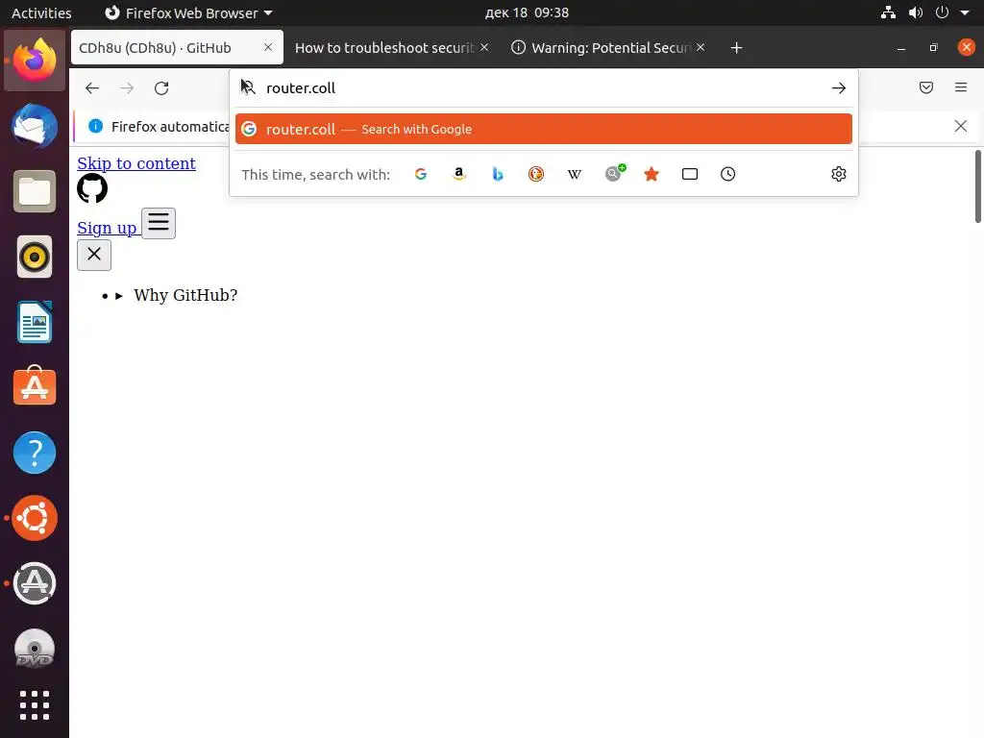Close the CDh8u GitHub tab
This screenshot has width=984, height=738.
tap(268, 47)
